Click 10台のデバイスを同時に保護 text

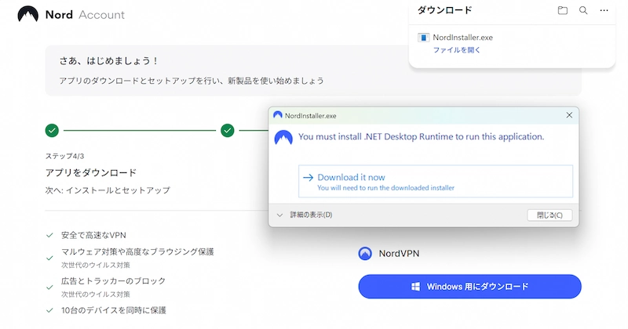click(113, 310)
